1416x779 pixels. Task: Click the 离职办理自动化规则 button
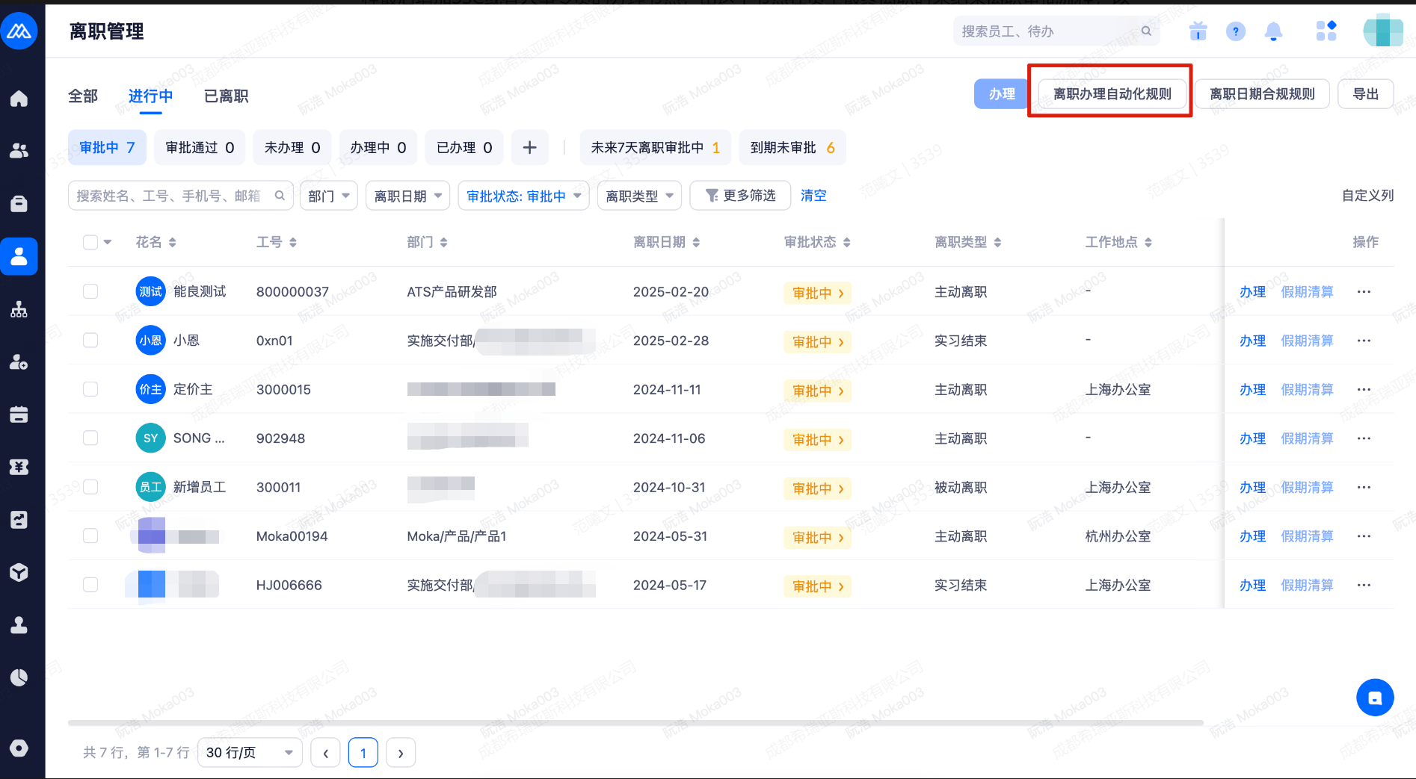pyautogui.click(x=1112, y=94)
